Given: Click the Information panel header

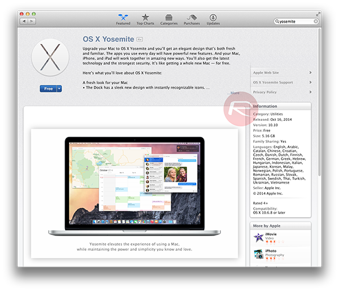Looking at the screenshot, I should tap(281, 106).
